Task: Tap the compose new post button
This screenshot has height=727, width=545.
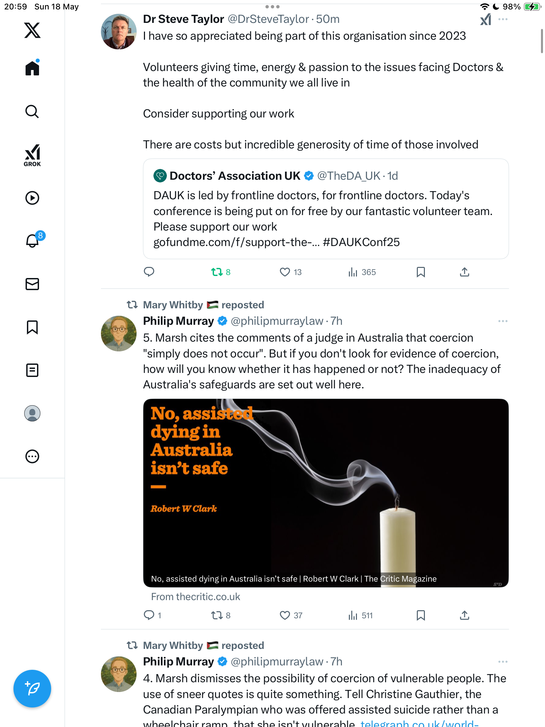Action: click(32, 689)
